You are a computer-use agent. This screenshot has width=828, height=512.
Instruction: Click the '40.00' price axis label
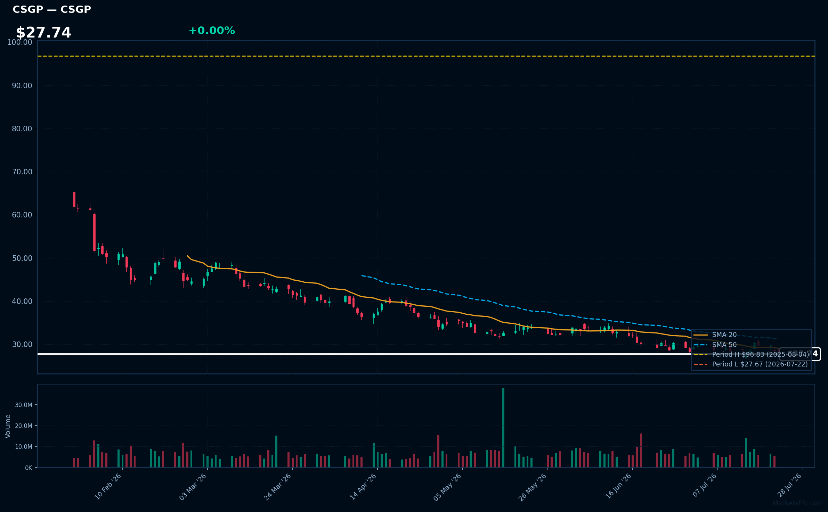click(22, 301)
